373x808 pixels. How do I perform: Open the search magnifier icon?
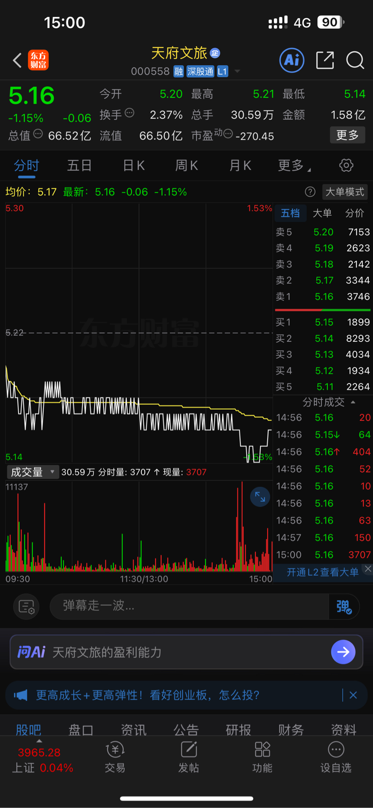355,60
